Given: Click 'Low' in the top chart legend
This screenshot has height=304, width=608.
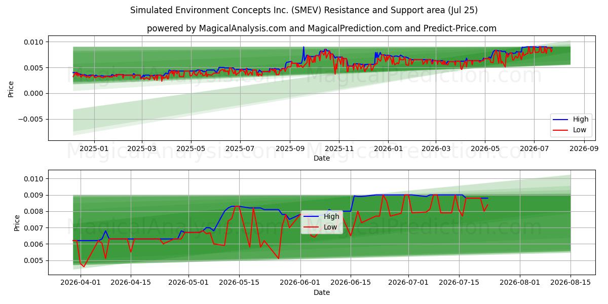Looking at the screenshot, I should tap(580, 130).
